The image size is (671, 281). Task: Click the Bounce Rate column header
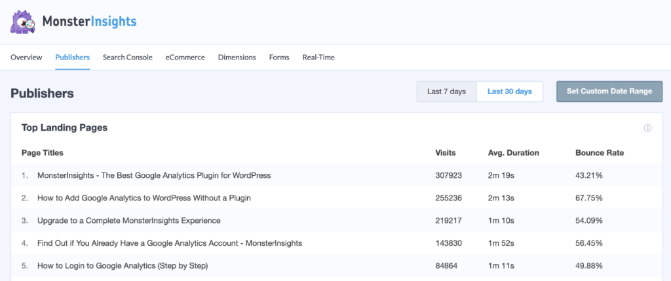point(599,153)
